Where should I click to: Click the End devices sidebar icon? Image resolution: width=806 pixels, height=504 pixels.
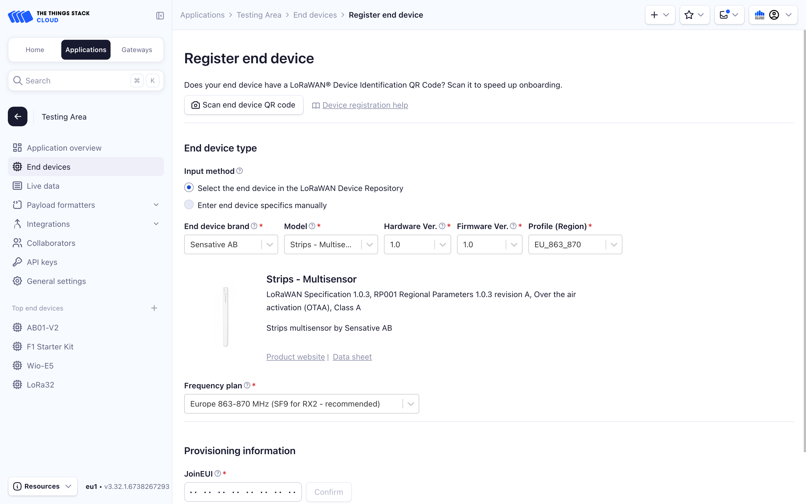17,167
